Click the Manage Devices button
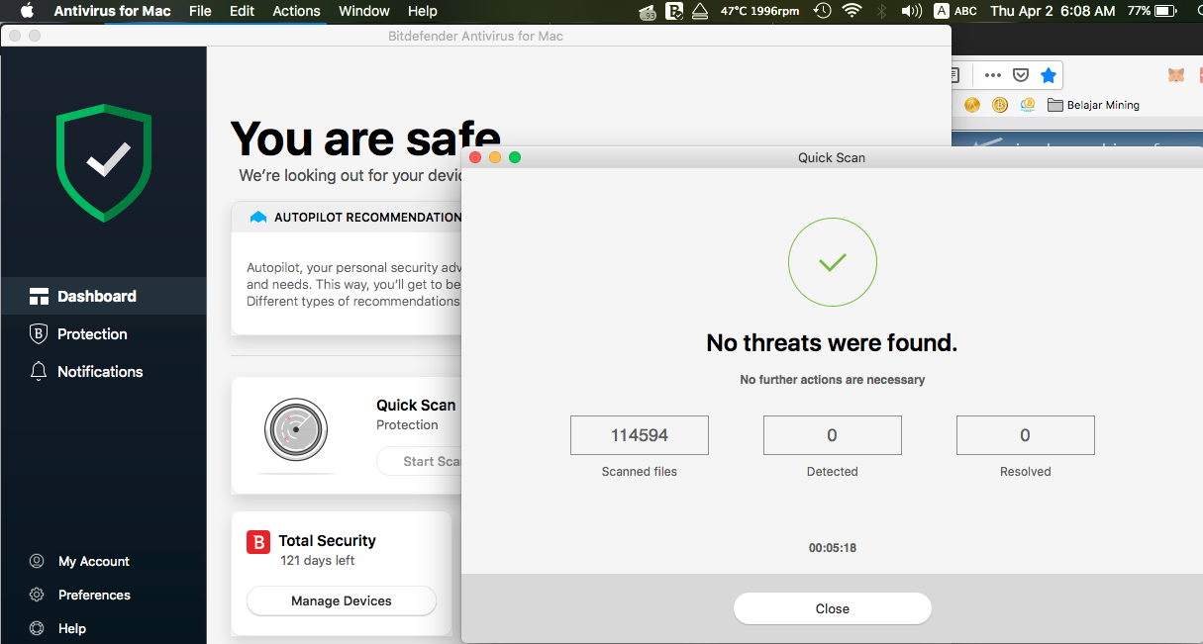Viewport: 1203px width, 644px height. coord(341,600)
